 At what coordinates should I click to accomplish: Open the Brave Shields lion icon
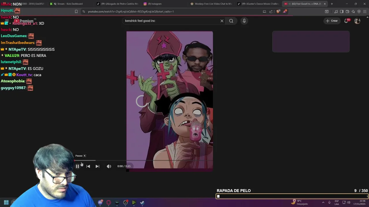point(278,11)
